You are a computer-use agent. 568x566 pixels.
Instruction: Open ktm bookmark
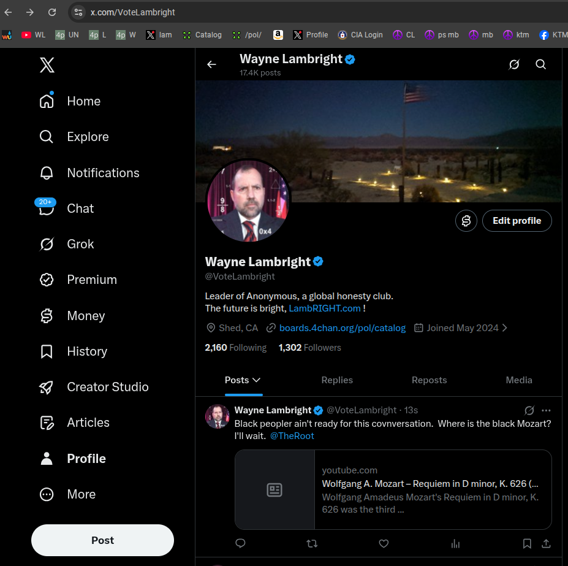(x=516, y=35)
